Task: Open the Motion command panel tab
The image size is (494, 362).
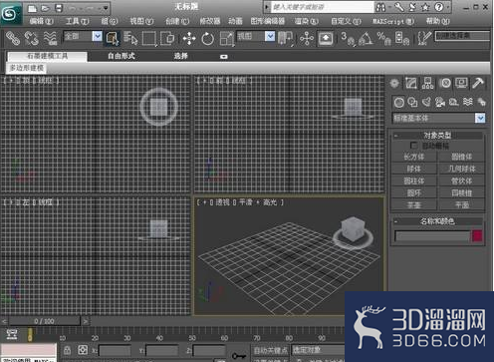Action: tap(446, 83)
